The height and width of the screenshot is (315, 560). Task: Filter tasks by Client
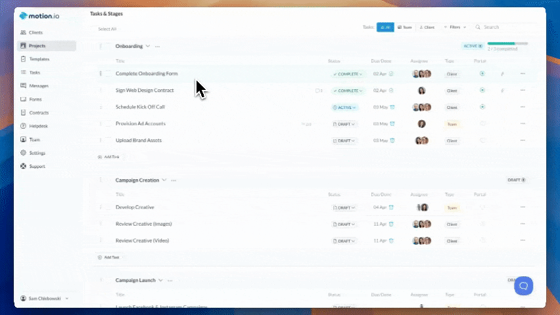(427, 27)
